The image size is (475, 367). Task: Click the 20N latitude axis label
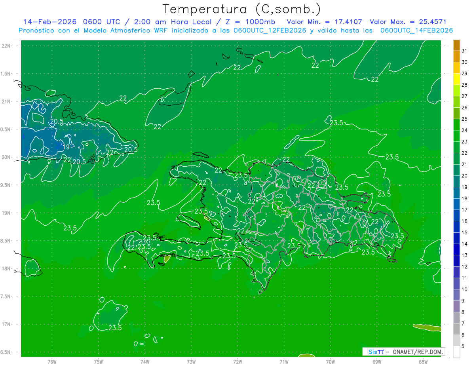point(6,157)
